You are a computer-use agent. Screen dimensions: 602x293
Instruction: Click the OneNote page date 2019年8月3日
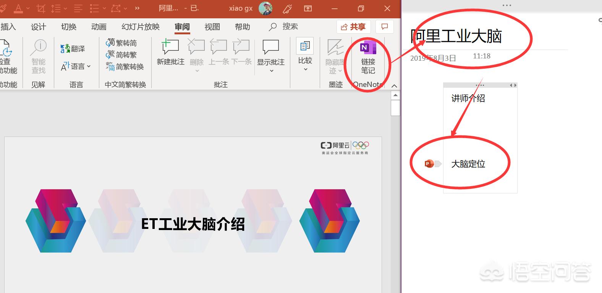(x=433, y=58)
